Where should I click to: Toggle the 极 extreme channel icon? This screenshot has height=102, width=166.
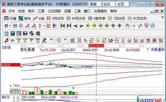[49, 26]
